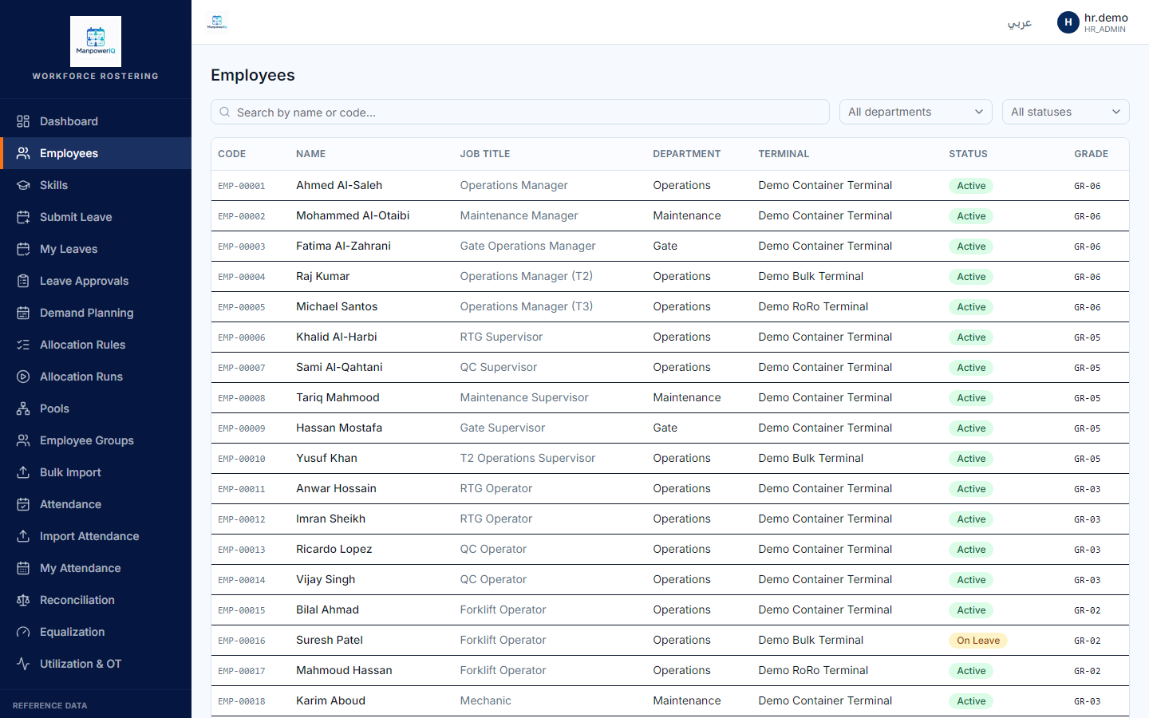
Task: Switch language to Arabic
Action: 1019,23
